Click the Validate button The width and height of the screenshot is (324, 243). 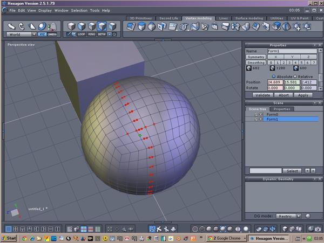point(262,95)
